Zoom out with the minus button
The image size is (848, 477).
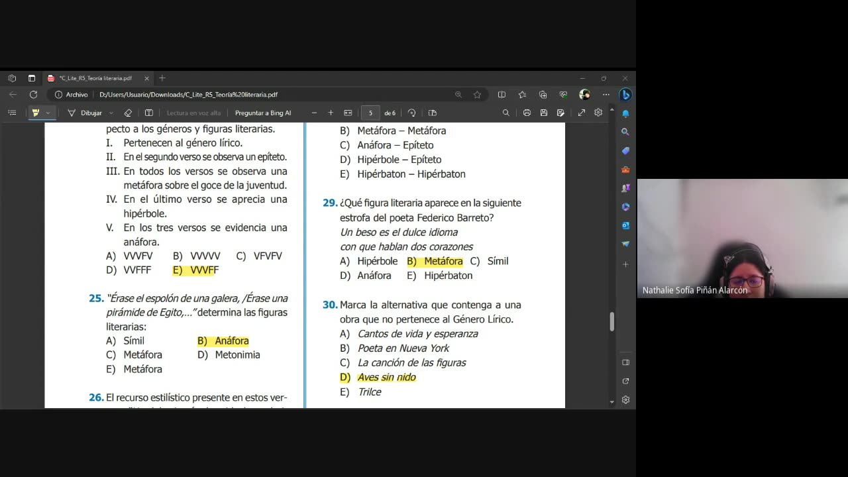[314, 113]
